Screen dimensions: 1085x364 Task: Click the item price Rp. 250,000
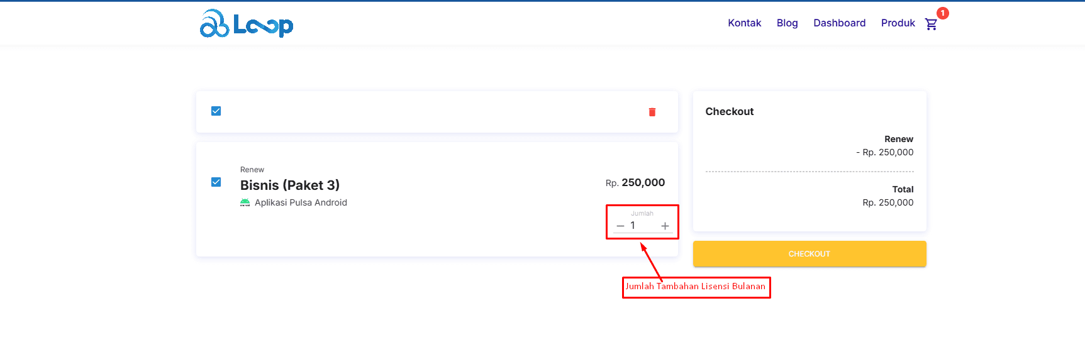point(635,182)
